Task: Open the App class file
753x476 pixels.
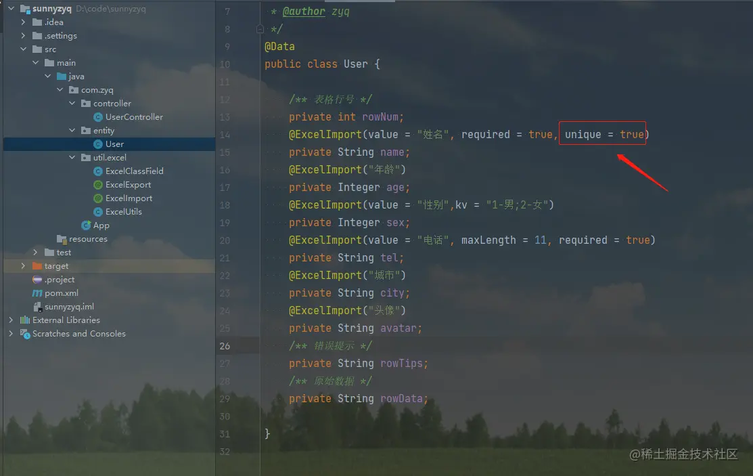Action: pyautogui.click(x=101, y=225)
